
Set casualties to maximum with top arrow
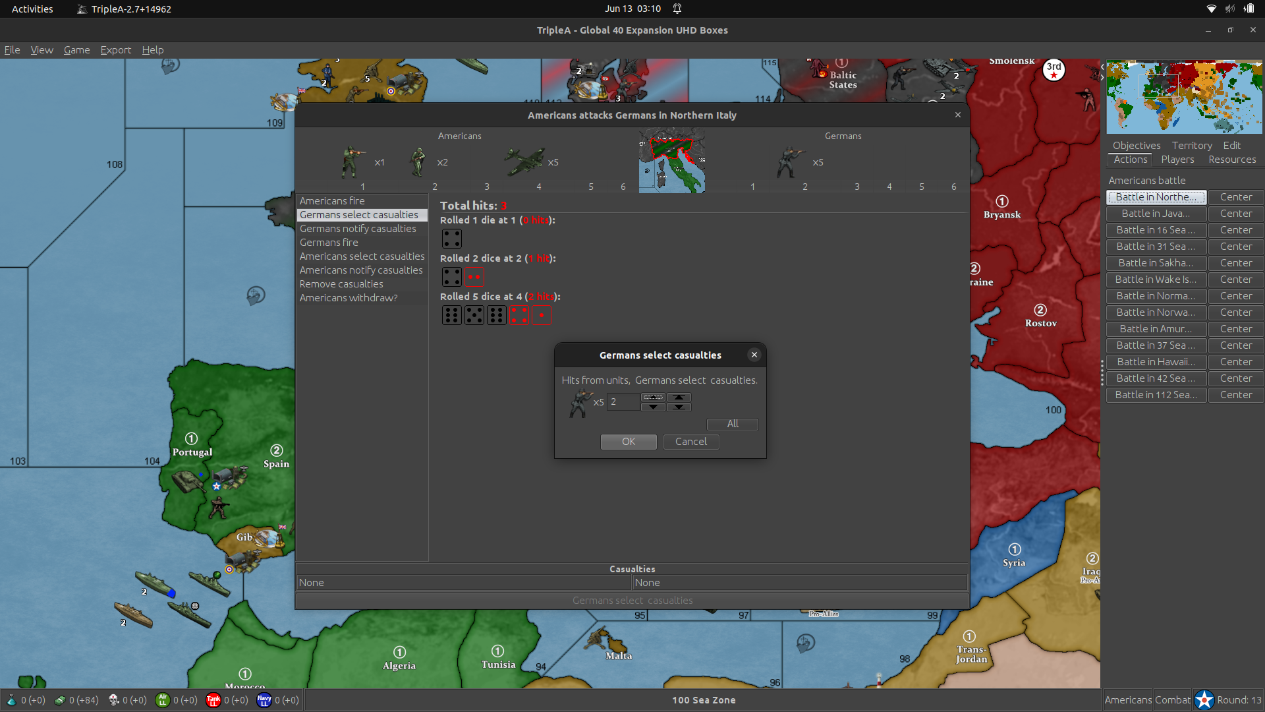[679, 397]
